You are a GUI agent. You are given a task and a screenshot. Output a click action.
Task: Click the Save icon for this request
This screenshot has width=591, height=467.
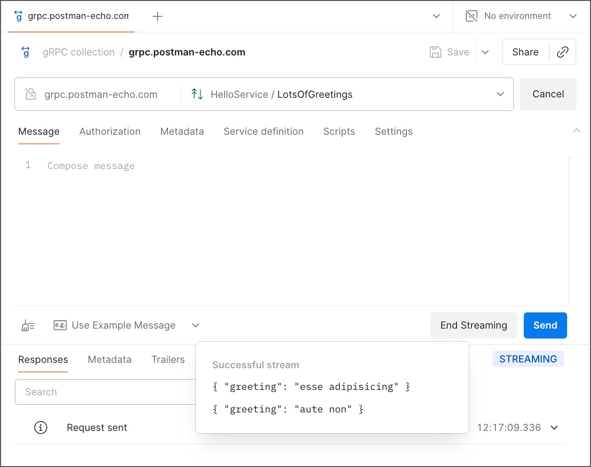click(x=435, y=52)
